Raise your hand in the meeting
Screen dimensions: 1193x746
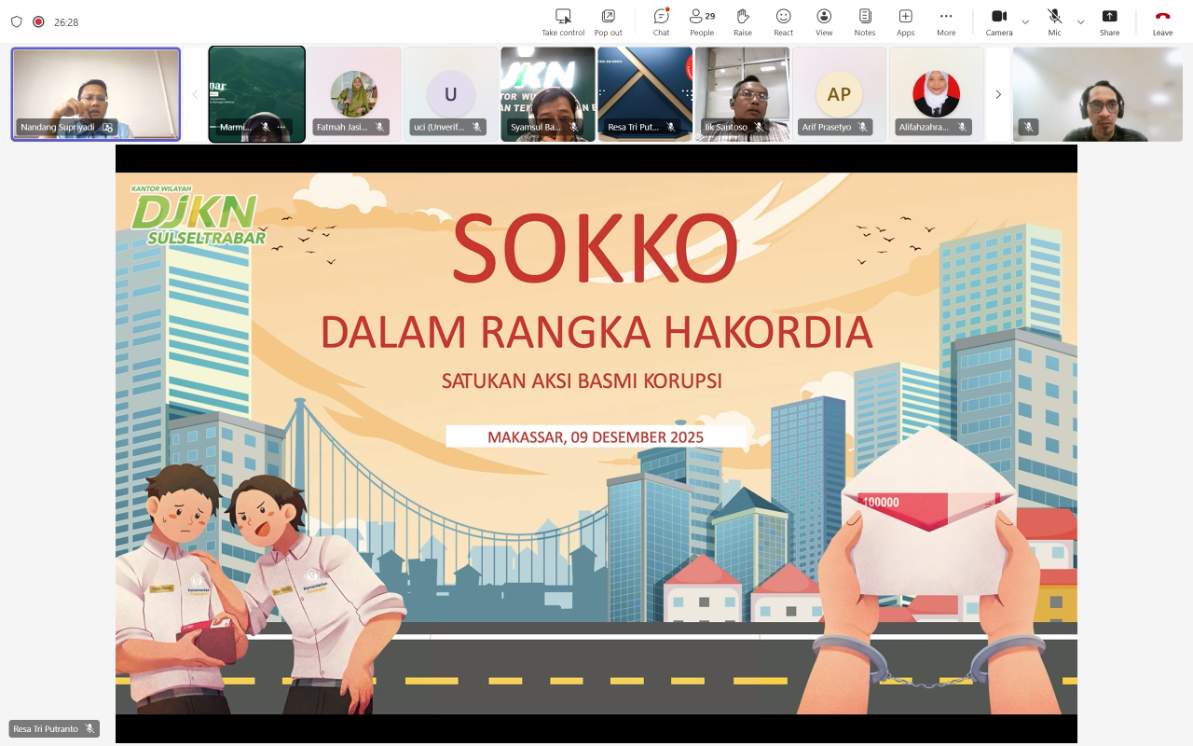742,21
